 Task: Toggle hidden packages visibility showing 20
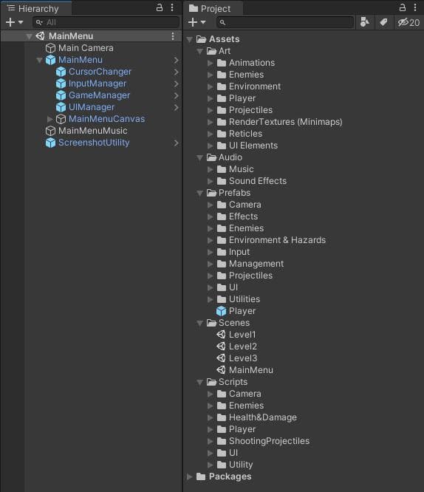pyautogui.click(x=408, y=22)
